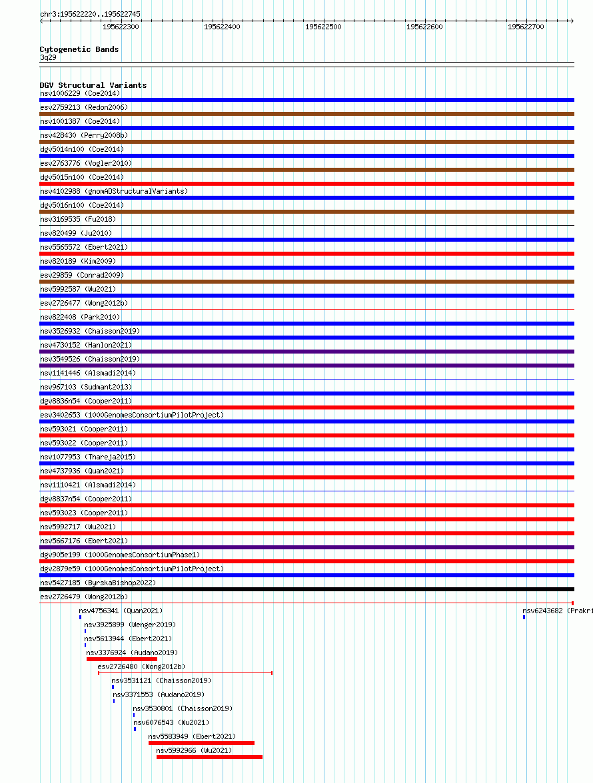Click the nsv1110421 (Alsmadi2014) label
Screen dimensions: 593x783
tap(88, 485)
